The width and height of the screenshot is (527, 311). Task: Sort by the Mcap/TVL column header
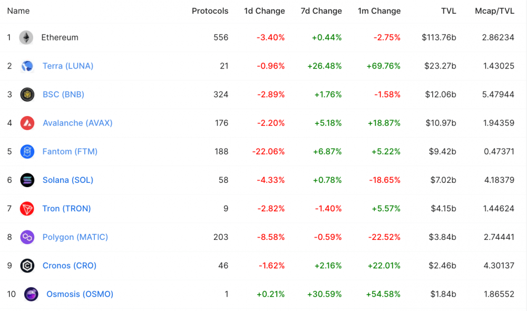(494, 11)
